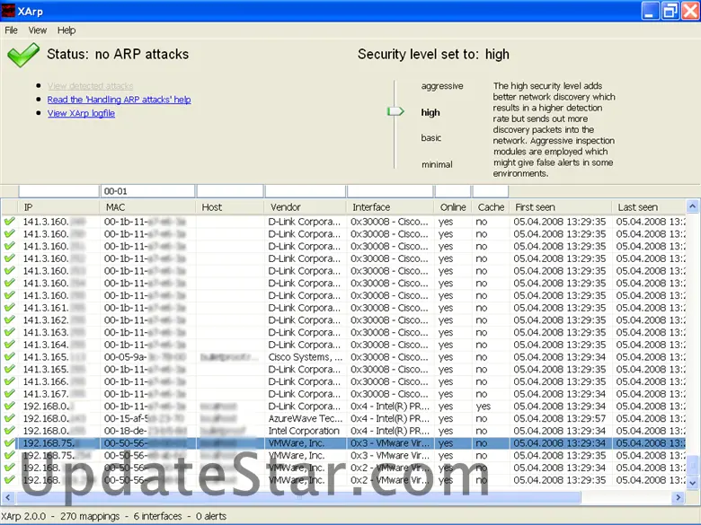This screenshot has height=525, width=701.
Task: Open the 'Handling ARP attacks' help link
Action: click(119, 100)
